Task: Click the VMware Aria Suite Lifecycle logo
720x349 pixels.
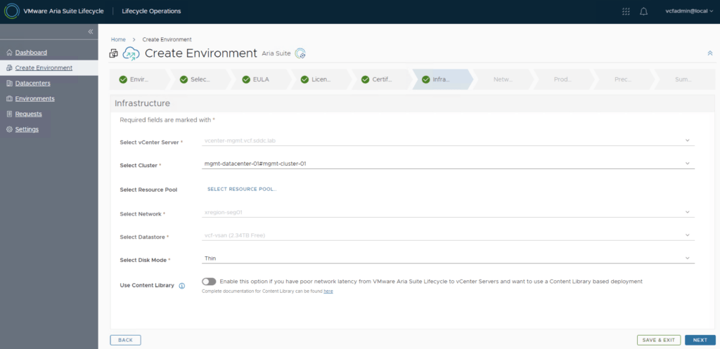Action: 12,11
